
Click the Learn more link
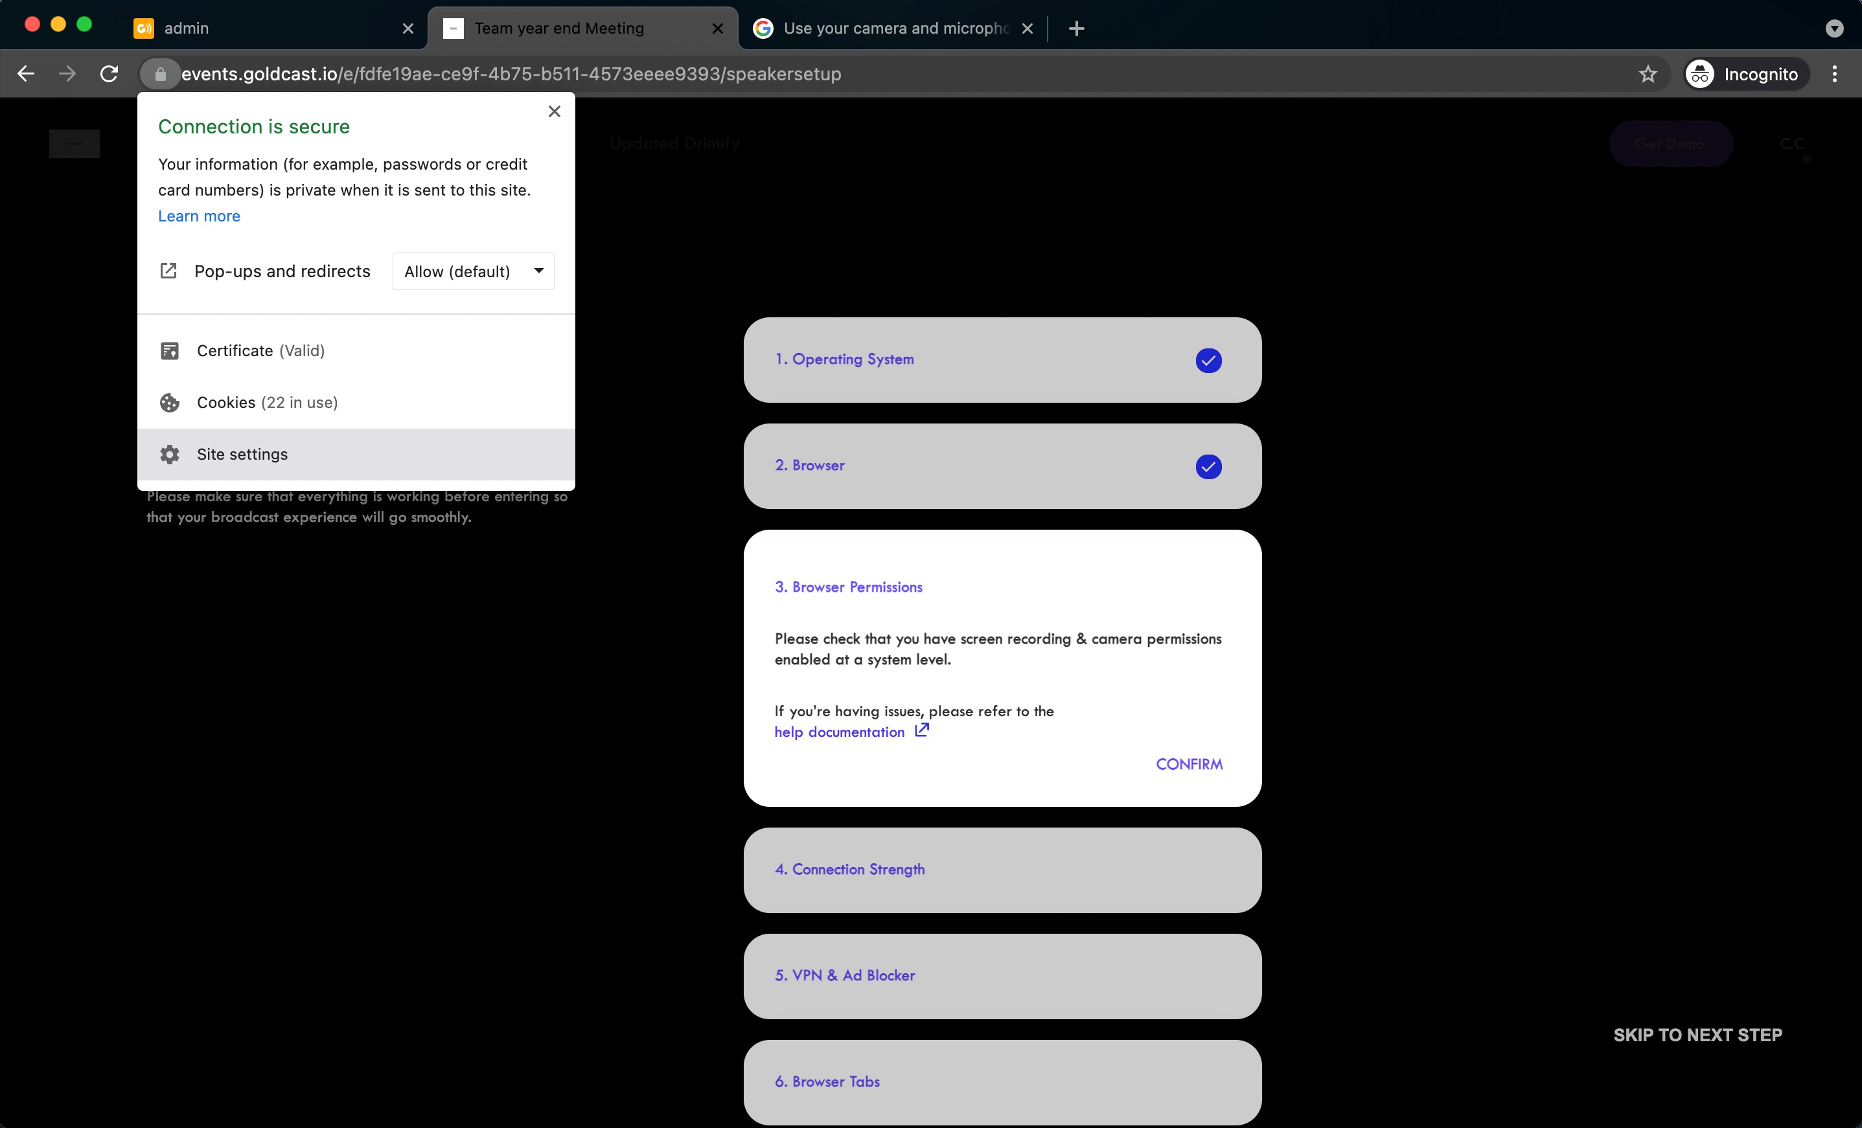[x=199, y=216]
